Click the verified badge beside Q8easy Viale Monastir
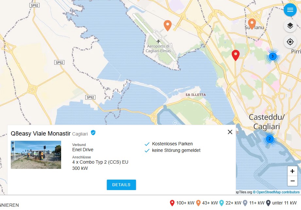Image resolution: width=301 pixels, height=210 pixels. point(92,133)
